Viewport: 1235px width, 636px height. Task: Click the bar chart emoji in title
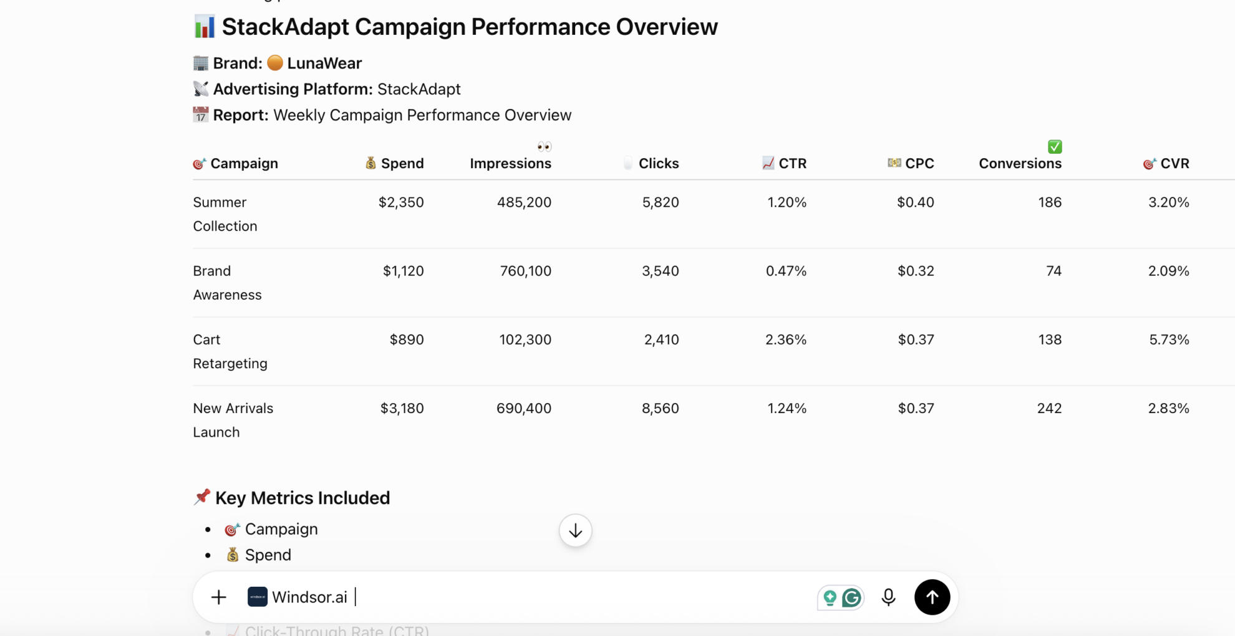[205, 27]
